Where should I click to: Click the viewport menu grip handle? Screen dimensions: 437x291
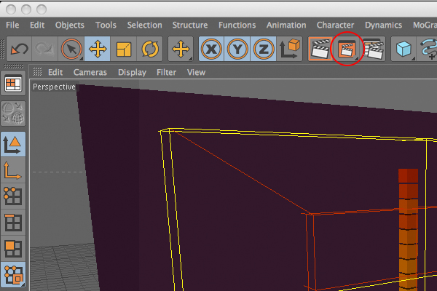37,72
